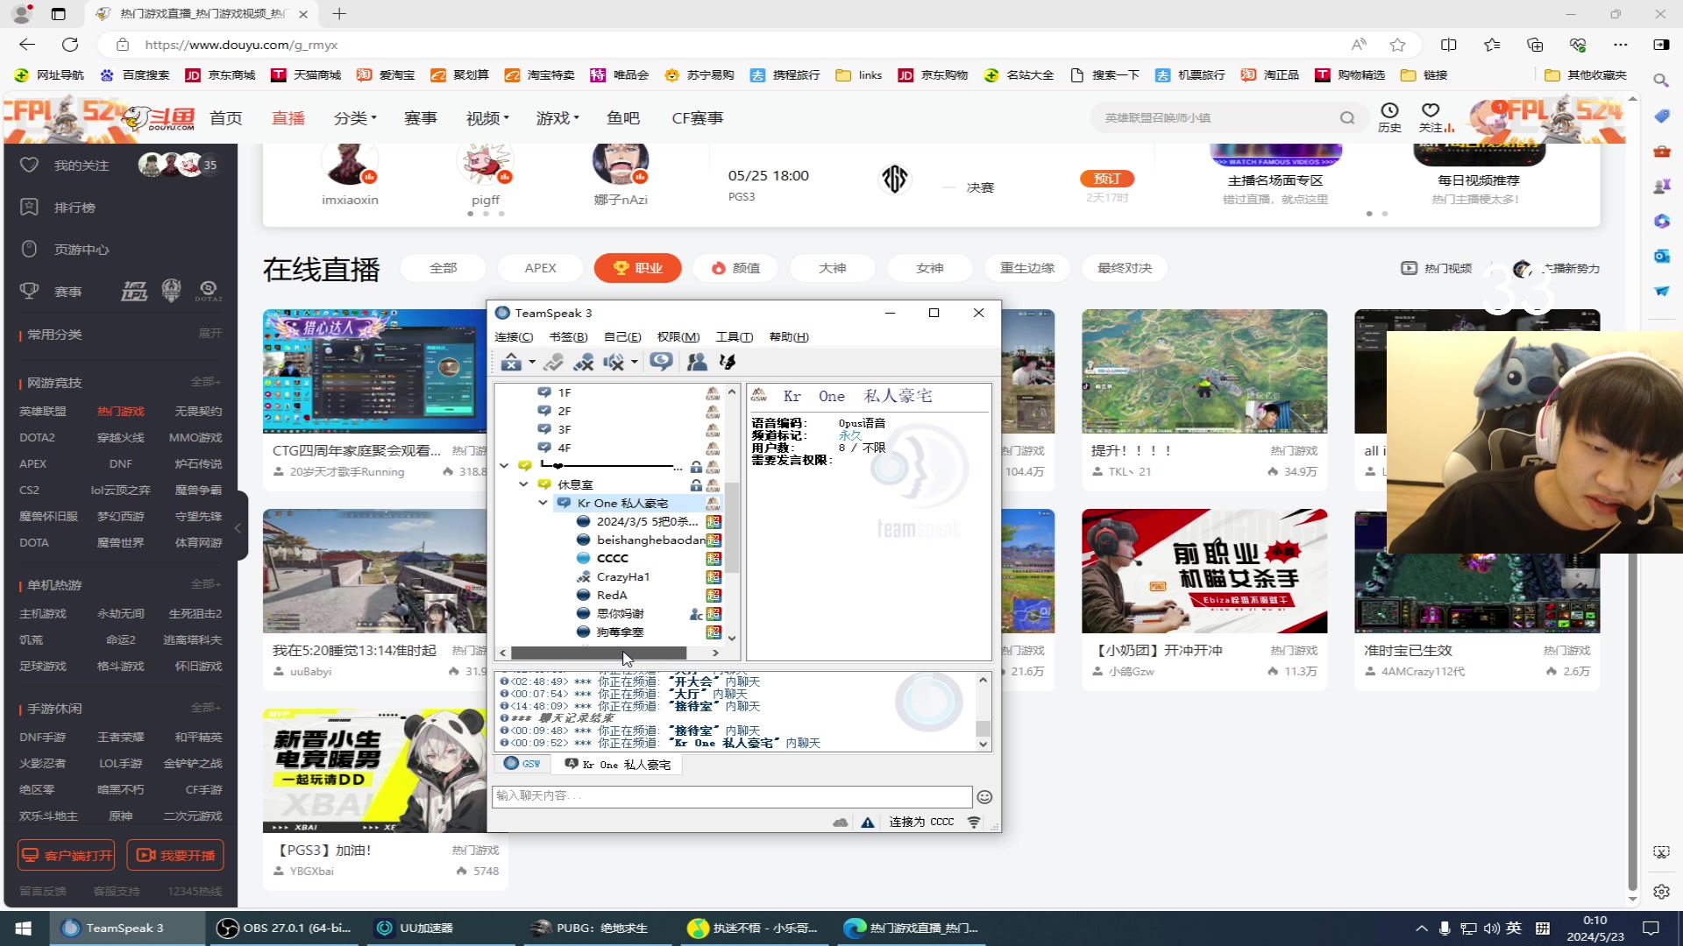Open the 新晋小生电竞暖男 stream thumbnail
This screenshot has height=946, width=1683.
pyautogui.click(x=374, y=770)
